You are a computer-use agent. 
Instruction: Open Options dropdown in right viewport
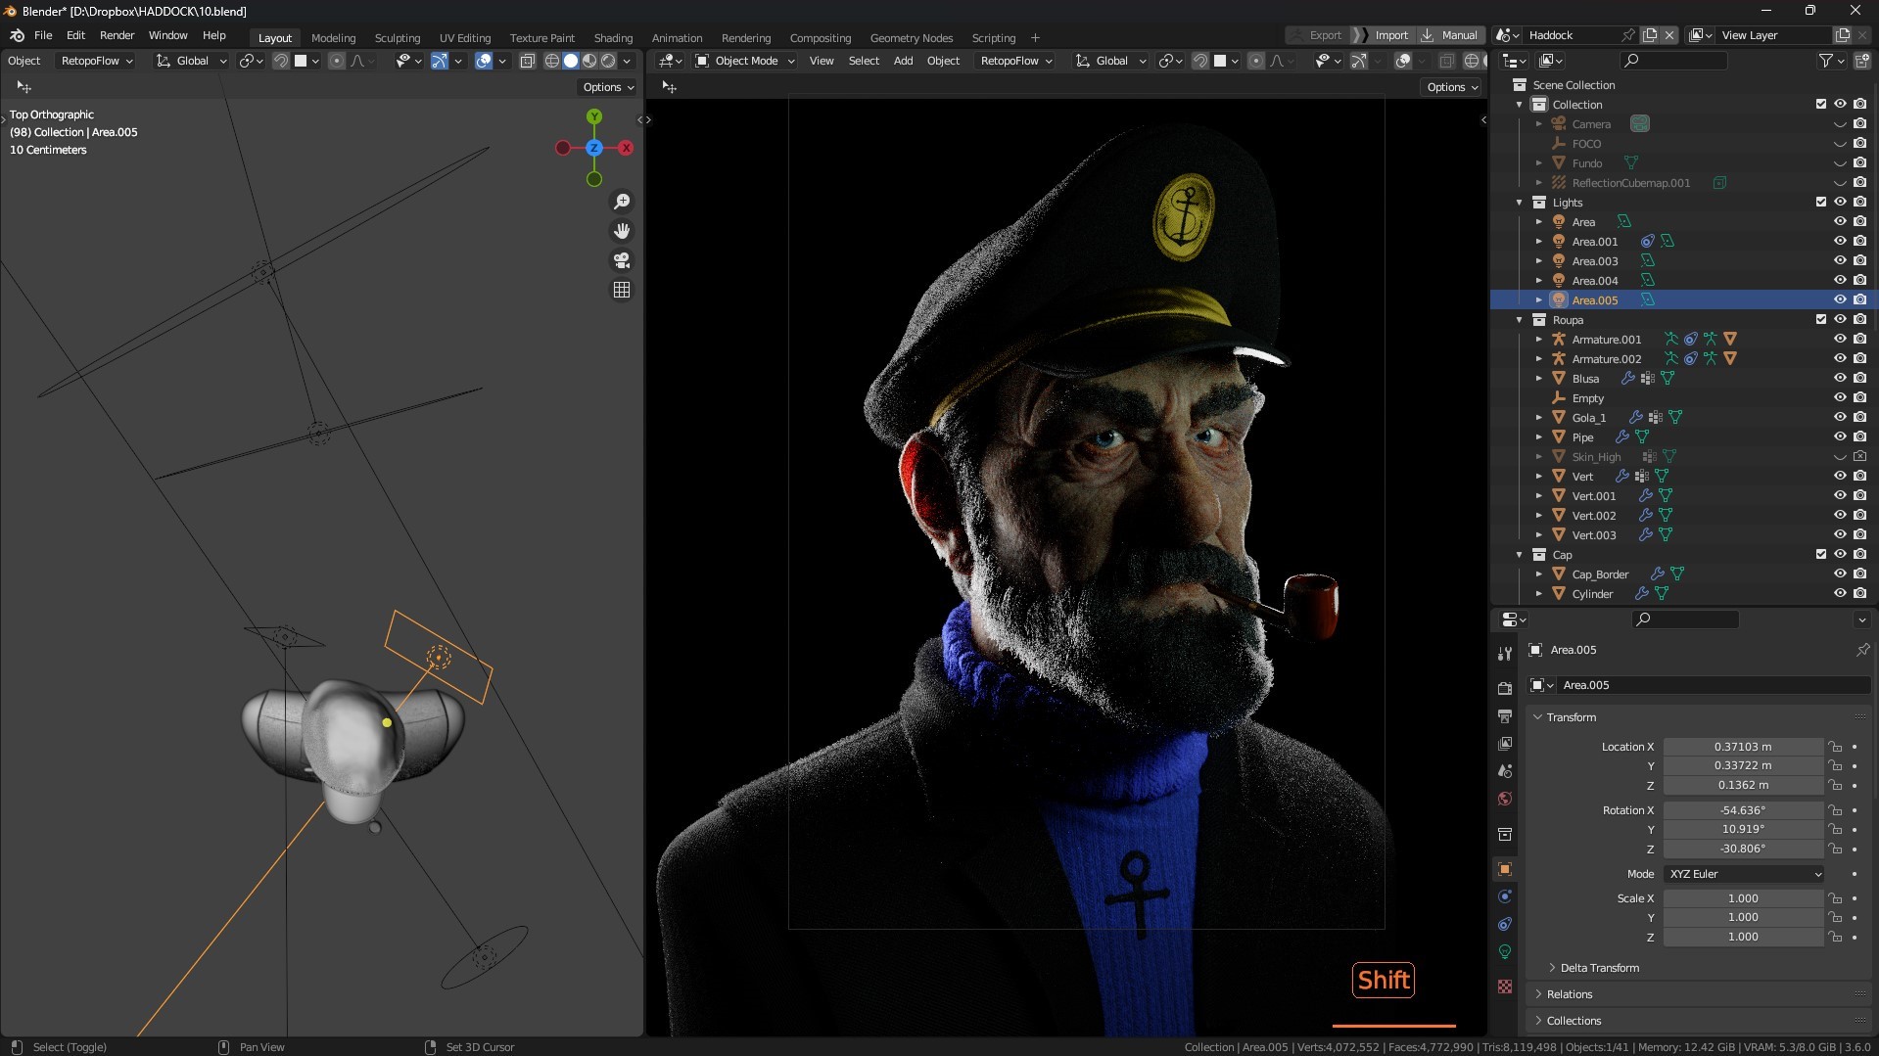click(x=1452, y=87)
